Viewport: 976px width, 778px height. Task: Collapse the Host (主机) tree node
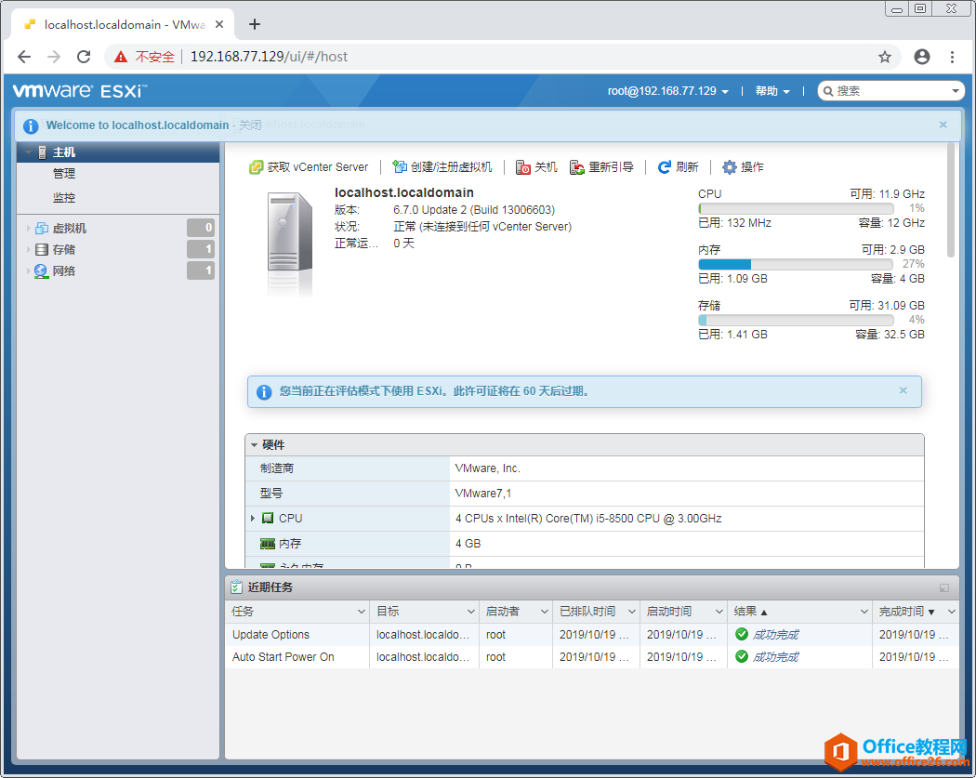tap(28, 152)
